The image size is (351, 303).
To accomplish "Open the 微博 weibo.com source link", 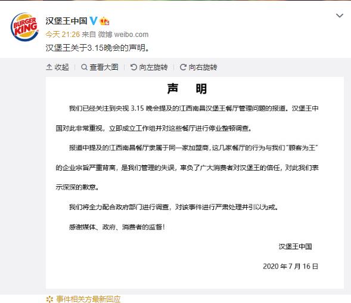I will 123,34.
